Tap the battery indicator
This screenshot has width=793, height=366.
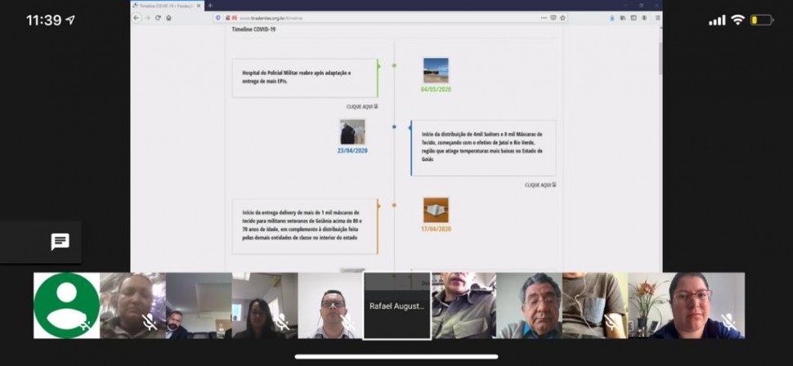[762, 20]
